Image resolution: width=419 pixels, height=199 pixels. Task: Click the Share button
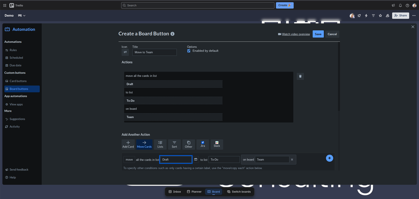pyautogui.click(x=400, y=16)
